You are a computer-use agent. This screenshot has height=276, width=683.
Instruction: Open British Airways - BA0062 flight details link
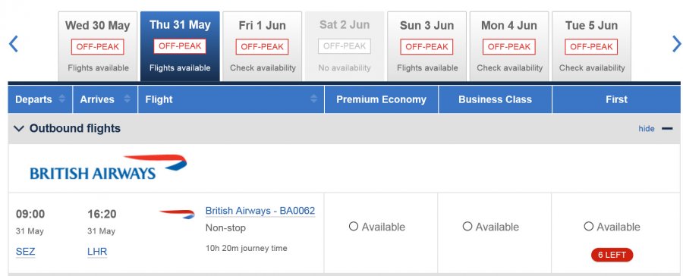pyautogui.click(x=260, y=211)
